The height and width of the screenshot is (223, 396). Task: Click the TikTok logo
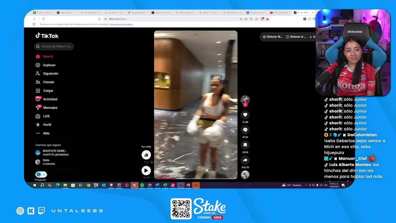47,36
